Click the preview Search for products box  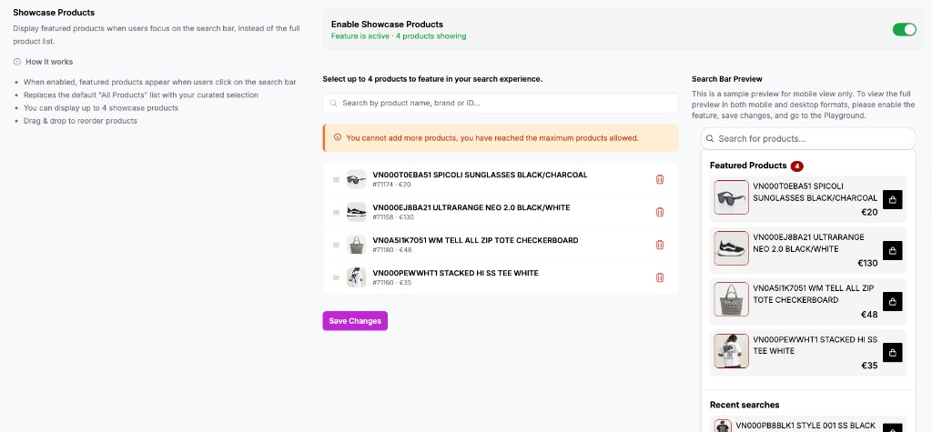pos(808,139)
